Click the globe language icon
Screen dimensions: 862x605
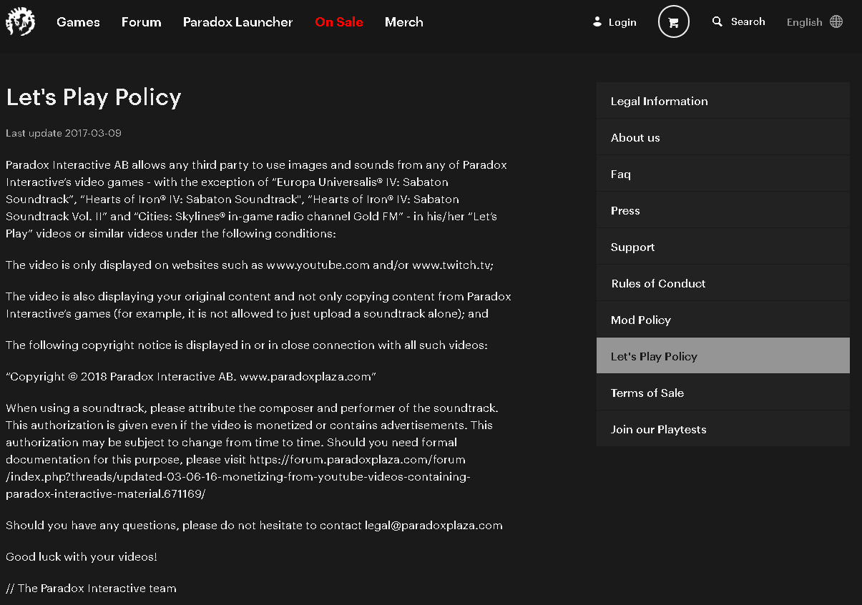[836, 22]
